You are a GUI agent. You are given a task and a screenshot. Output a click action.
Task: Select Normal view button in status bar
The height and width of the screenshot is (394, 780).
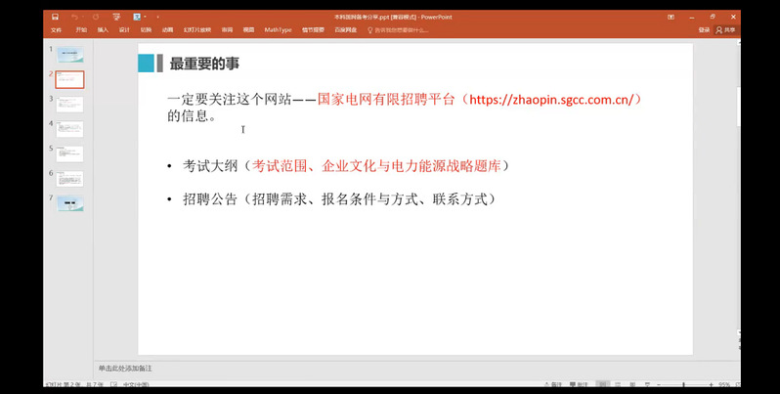pyautogui.click(x=604, y=384)
